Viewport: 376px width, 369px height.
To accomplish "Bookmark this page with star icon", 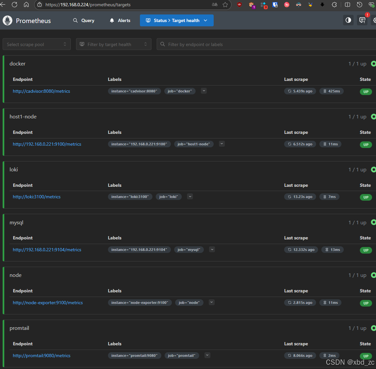I will [x=225, y=5].
